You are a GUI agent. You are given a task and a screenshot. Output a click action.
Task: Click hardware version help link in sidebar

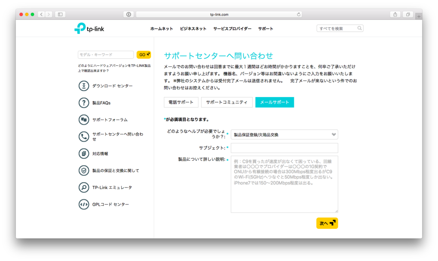(114, 68)
